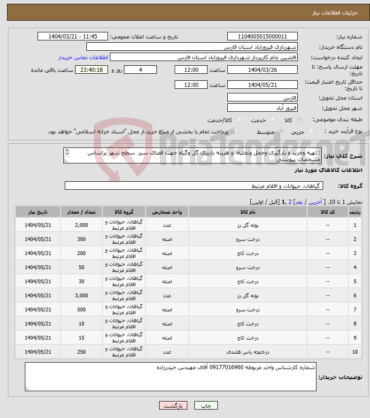Select the کالا/خدمت radio button
370x418 pixels.
(239, 119)
